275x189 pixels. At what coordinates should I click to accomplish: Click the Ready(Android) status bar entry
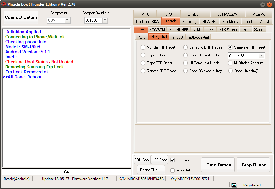tap(17, 179)
